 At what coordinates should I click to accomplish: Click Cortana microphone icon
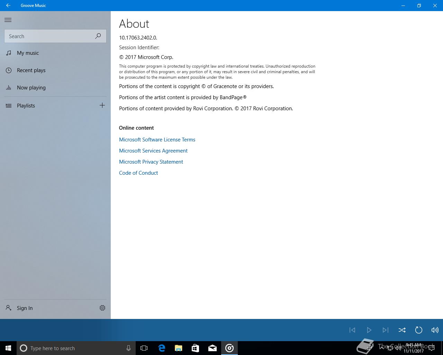[x=128, y=348]
